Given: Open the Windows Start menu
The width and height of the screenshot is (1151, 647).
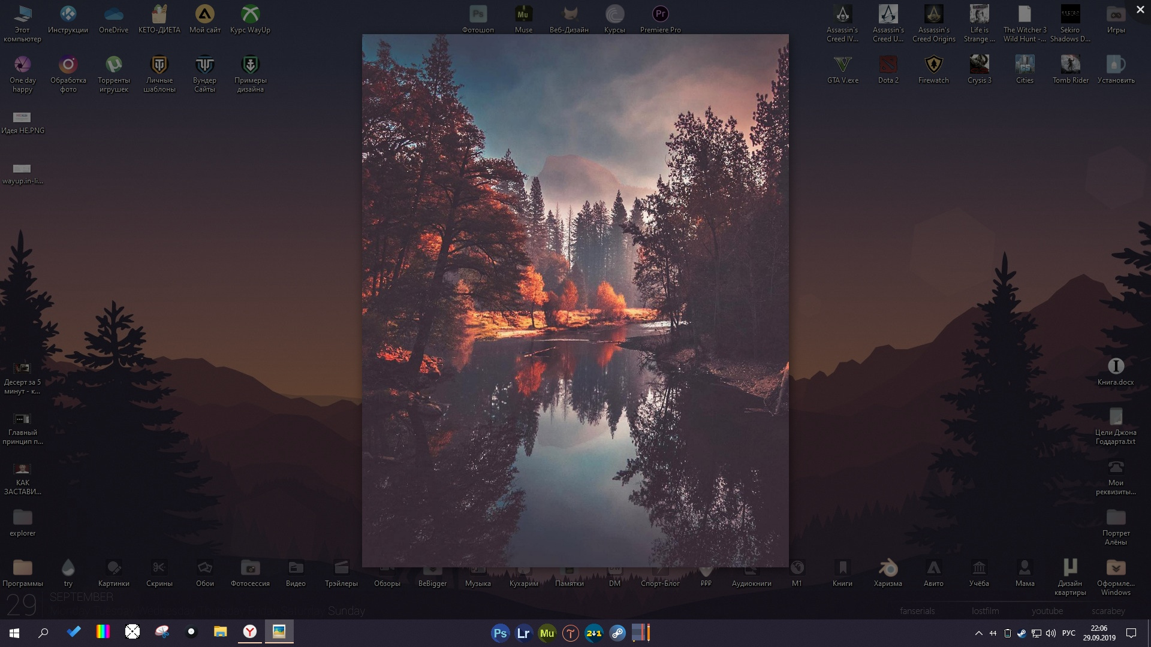Looking at the screenshot, I should 14,633.
